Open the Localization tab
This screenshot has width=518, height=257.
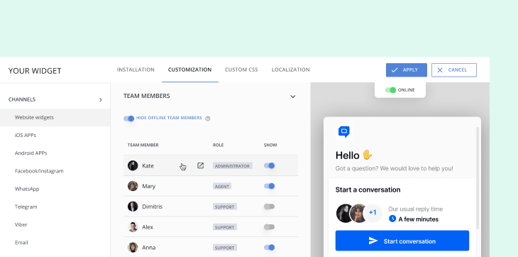[291, 70]
